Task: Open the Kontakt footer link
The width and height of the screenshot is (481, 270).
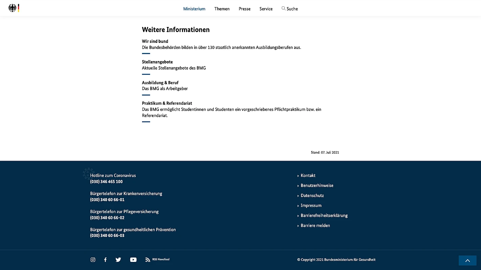Action: 308,175
